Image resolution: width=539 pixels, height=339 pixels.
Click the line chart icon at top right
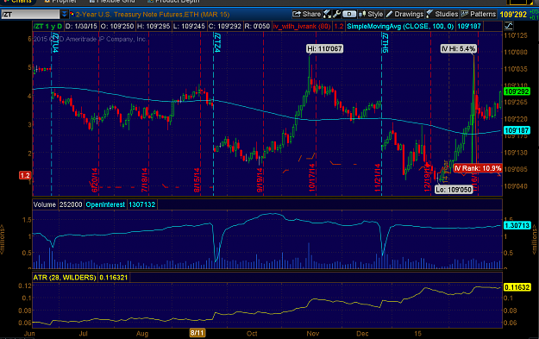tap(509, 26)
